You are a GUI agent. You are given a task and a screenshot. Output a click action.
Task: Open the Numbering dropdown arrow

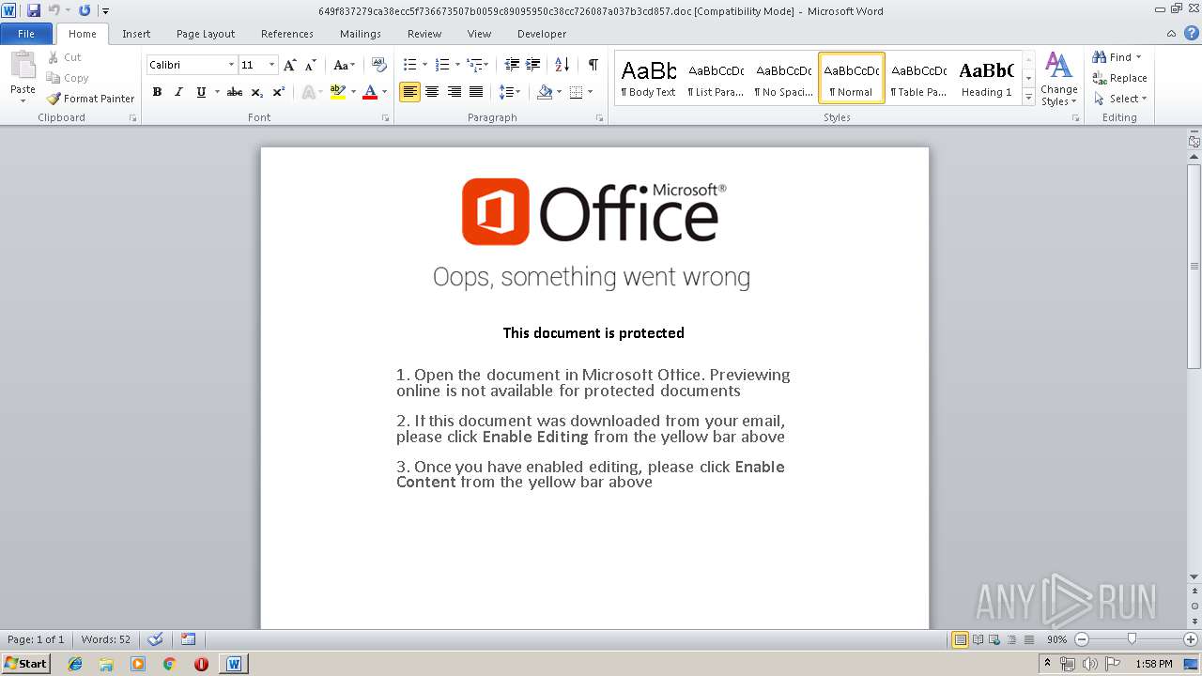pos(457,65)
